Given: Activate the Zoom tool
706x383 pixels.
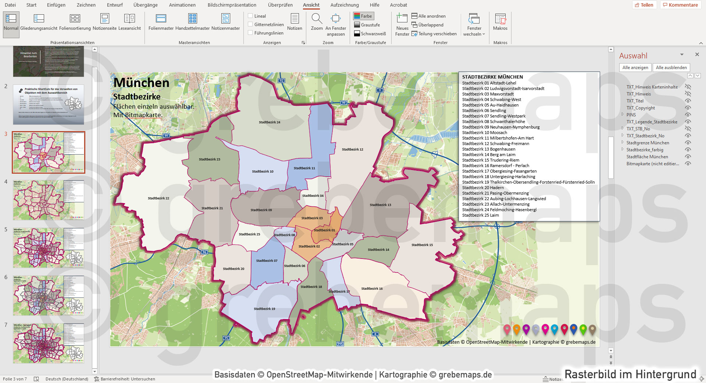Looking at the screenshot, I should (x=317, y=22).
